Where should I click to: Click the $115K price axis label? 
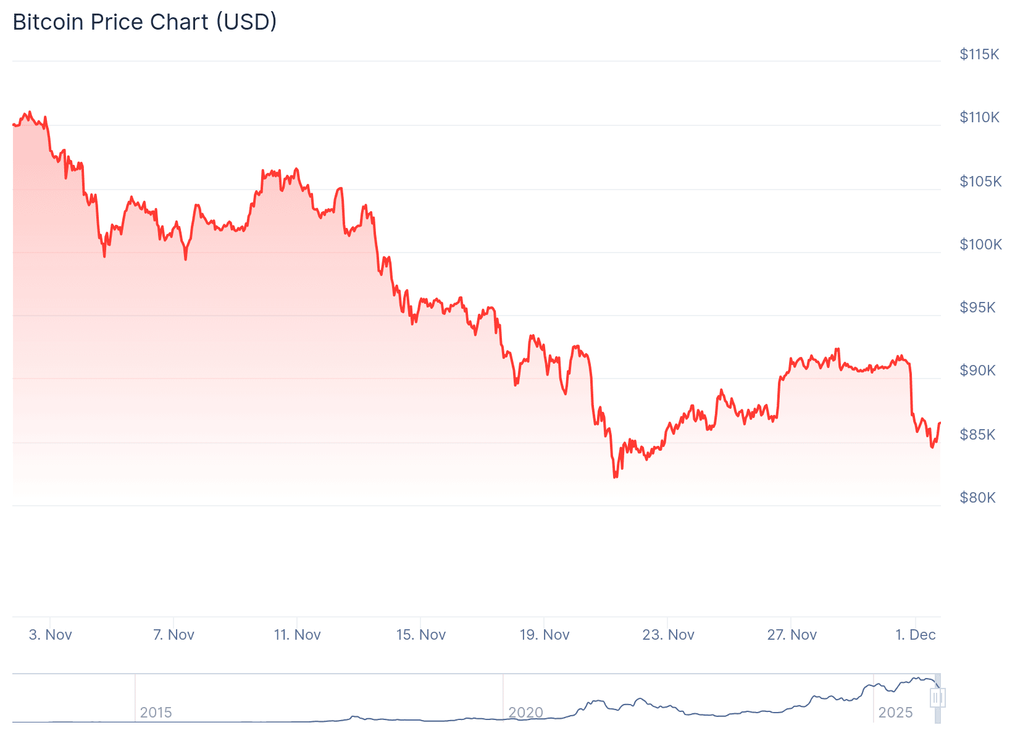pyautogui.click(x=979, y=54)
